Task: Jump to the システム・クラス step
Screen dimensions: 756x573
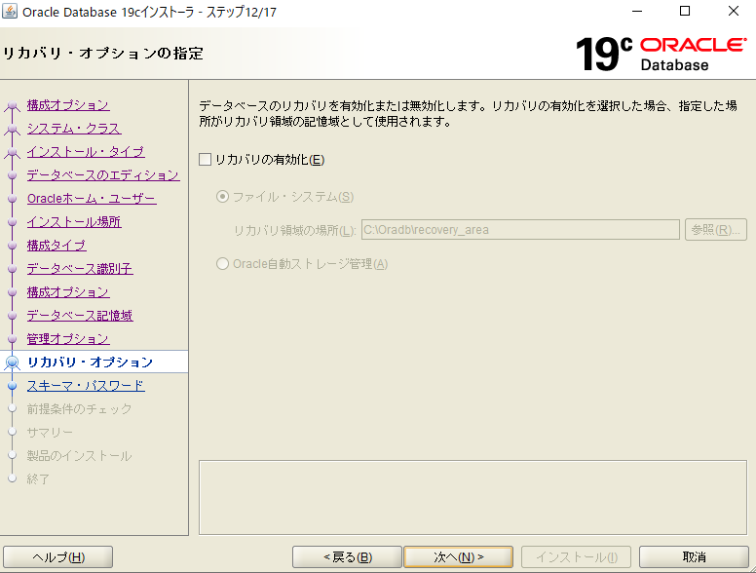Action: pyautogui.click(x=74, y=129)
